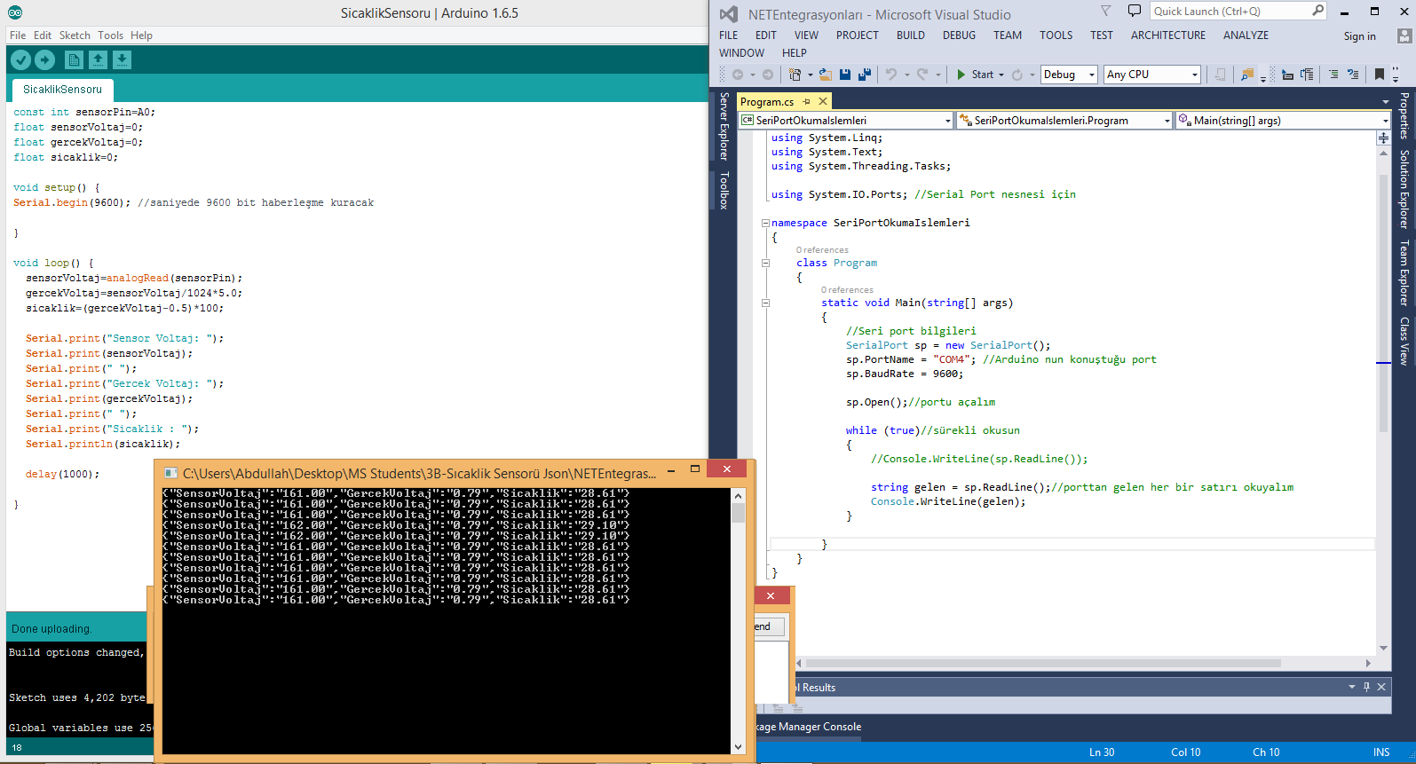Collapse the static void Main method block
The width and height of the screenshot is (1416, 764).
pyautogui.click(x=765, y=303)
